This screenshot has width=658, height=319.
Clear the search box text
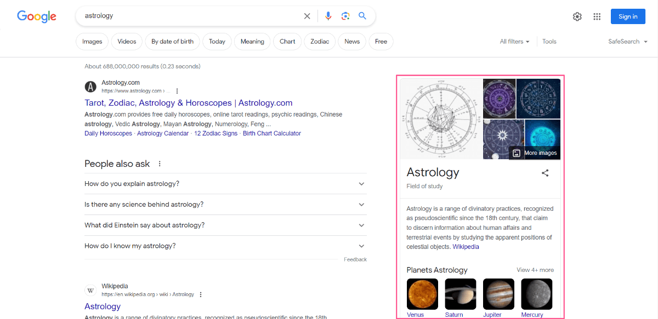(307, 16)
